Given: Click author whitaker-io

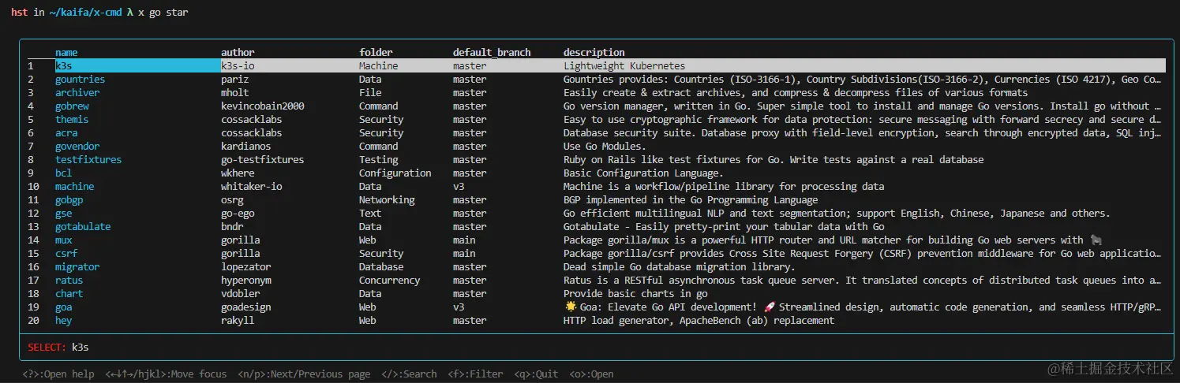Looking at the screenshot, I should (x=252, y=187).
